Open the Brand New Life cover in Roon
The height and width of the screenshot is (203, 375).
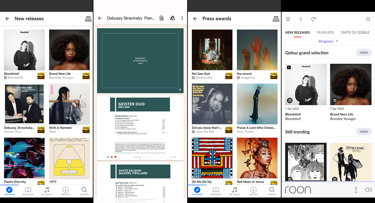tap(351, 85)
